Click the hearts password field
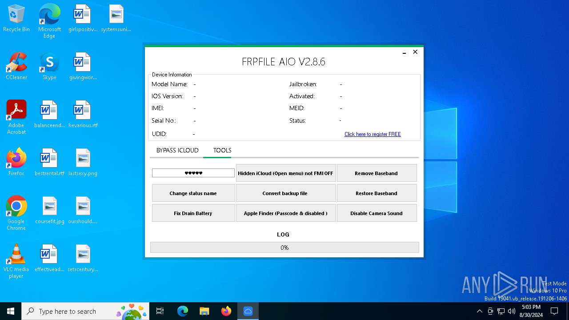569x320 pixels. click(193, 173)
